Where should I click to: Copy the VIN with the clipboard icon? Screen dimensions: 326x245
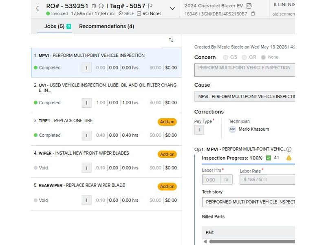click(x=253, y=14)
